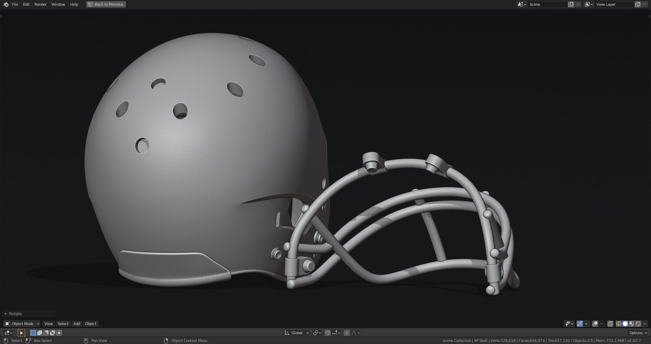Open the proportional falloff dropdown

pos(356,333)
